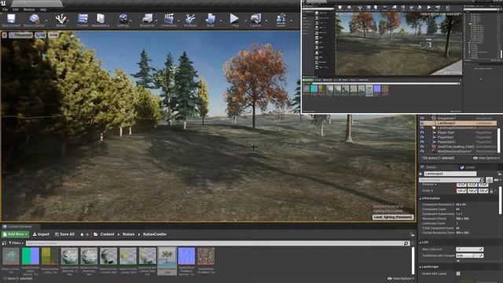Click the lock scale ratio icon
Viewport: 503px width, 283px height.
(x=491, y=191)
